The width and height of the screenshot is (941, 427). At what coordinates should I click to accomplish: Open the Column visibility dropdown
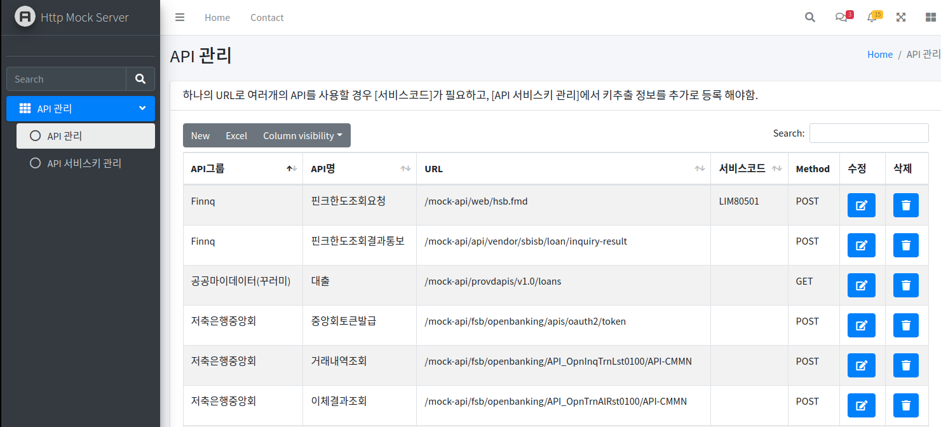point(302,135)
